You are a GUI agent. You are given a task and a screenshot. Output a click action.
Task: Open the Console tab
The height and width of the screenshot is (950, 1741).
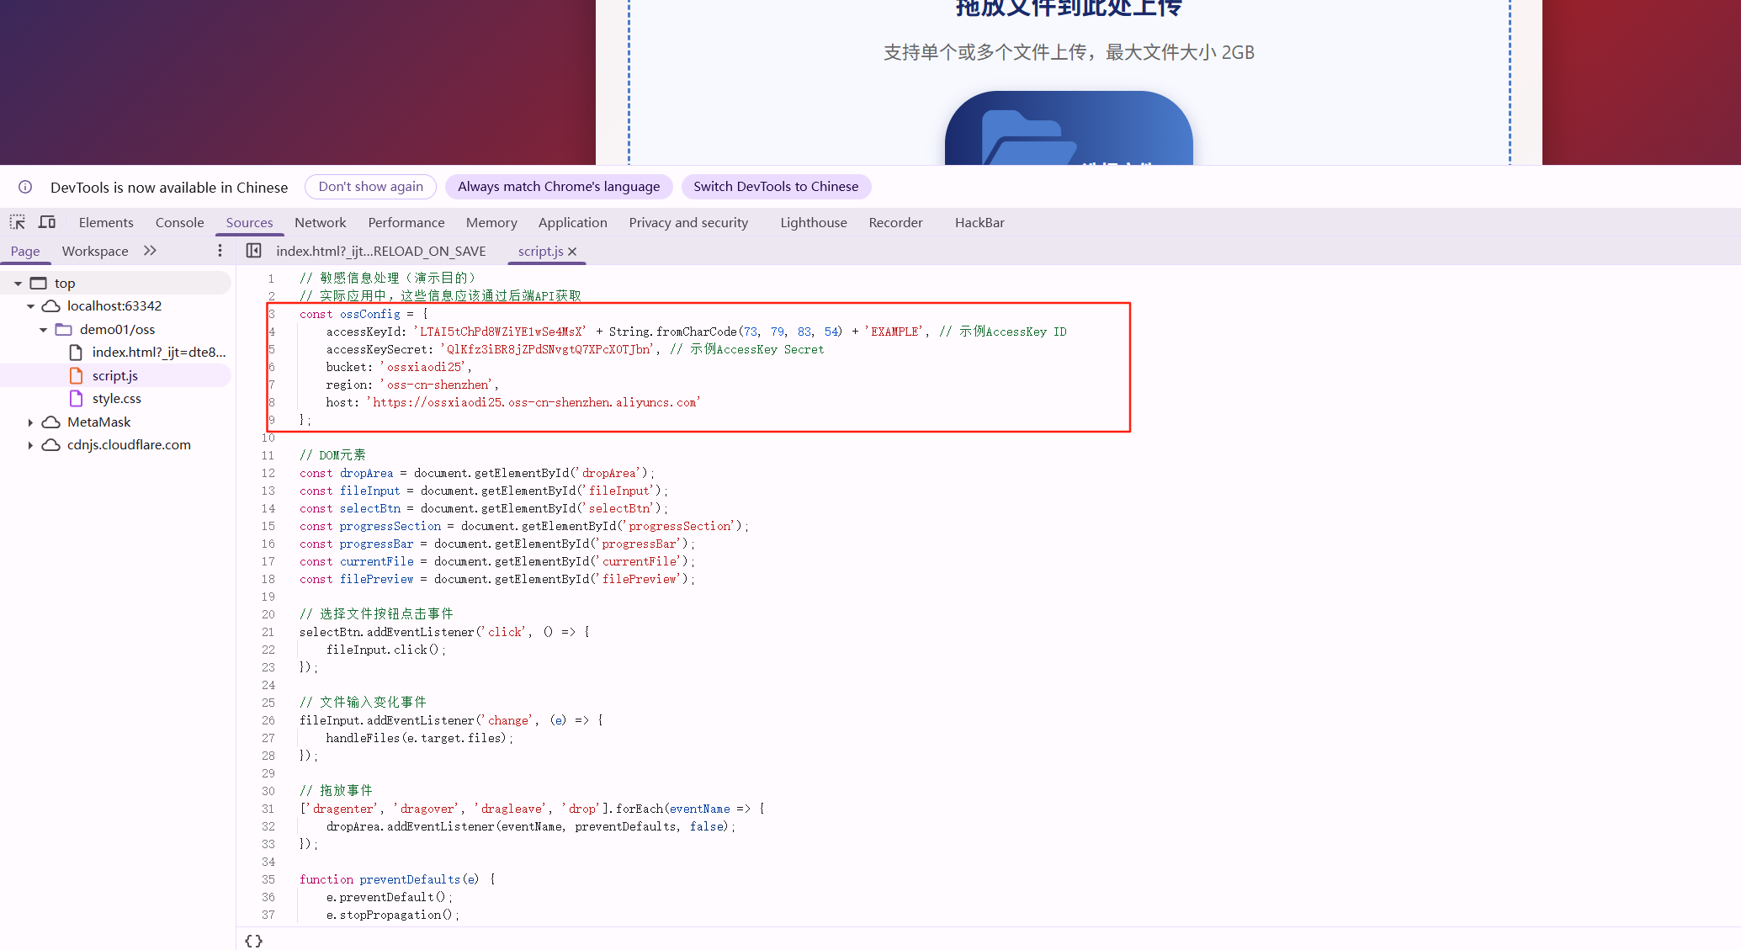[179, 222]
